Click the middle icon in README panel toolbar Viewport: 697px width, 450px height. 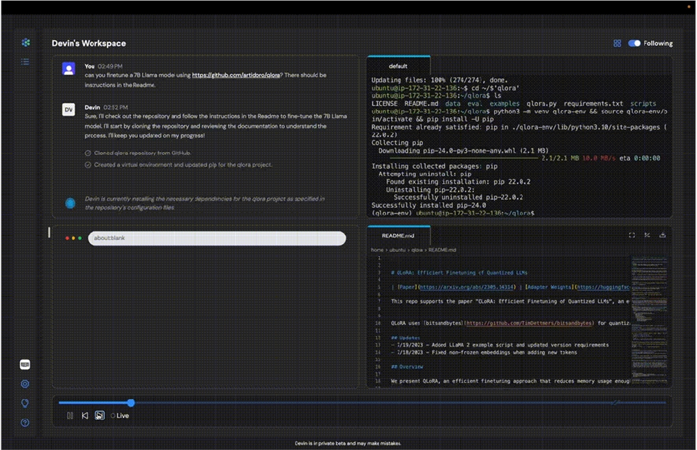click(x=647, y=235)
